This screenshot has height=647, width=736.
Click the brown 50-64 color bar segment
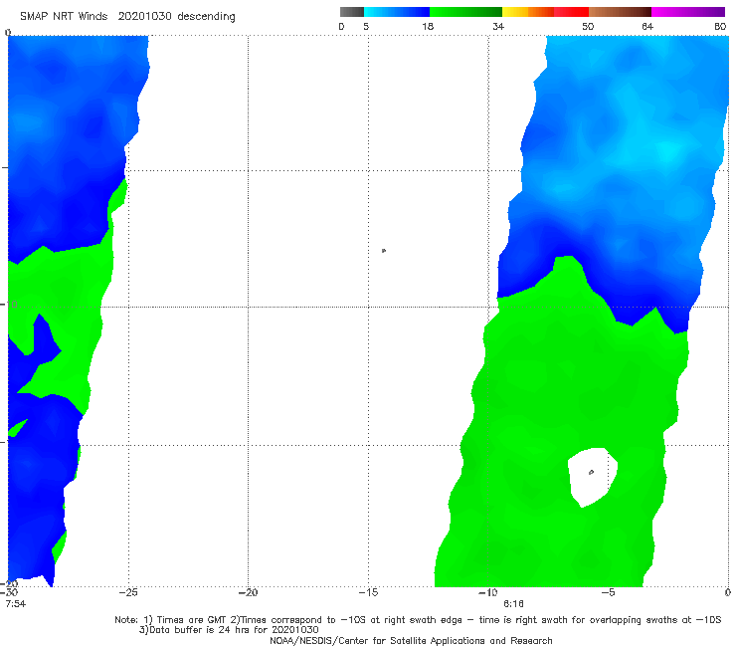tap(620, 12)
